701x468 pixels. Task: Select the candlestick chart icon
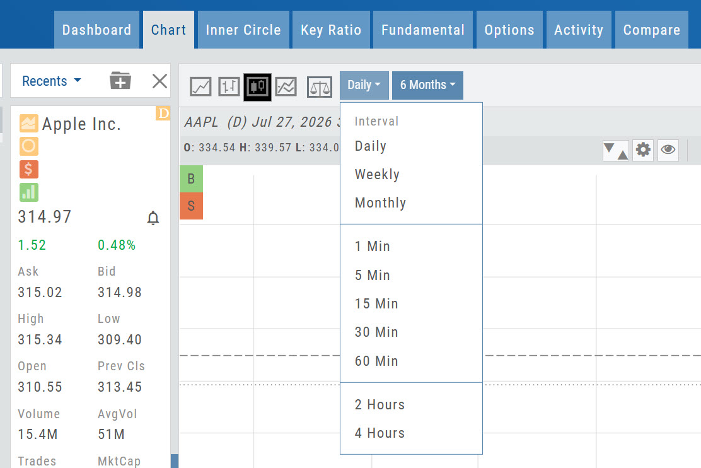(257, 87)
